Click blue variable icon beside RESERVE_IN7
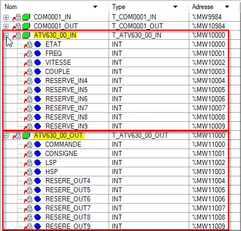The image size is (241, 231). coord(38,108)
